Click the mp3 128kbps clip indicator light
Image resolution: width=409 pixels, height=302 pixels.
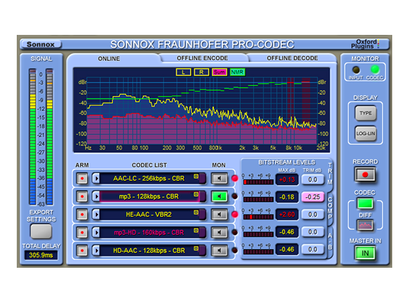point(235,196)
